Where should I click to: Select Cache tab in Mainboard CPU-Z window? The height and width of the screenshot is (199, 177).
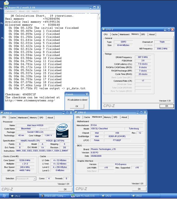(87, 117)
